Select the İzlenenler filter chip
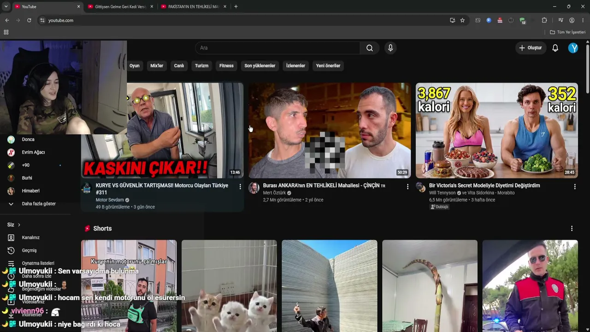This screenshot has width=590, height=332. click(x=295, y=66)
